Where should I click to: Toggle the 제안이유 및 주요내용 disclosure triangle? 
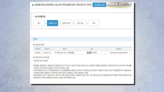[x=34, y=57]
